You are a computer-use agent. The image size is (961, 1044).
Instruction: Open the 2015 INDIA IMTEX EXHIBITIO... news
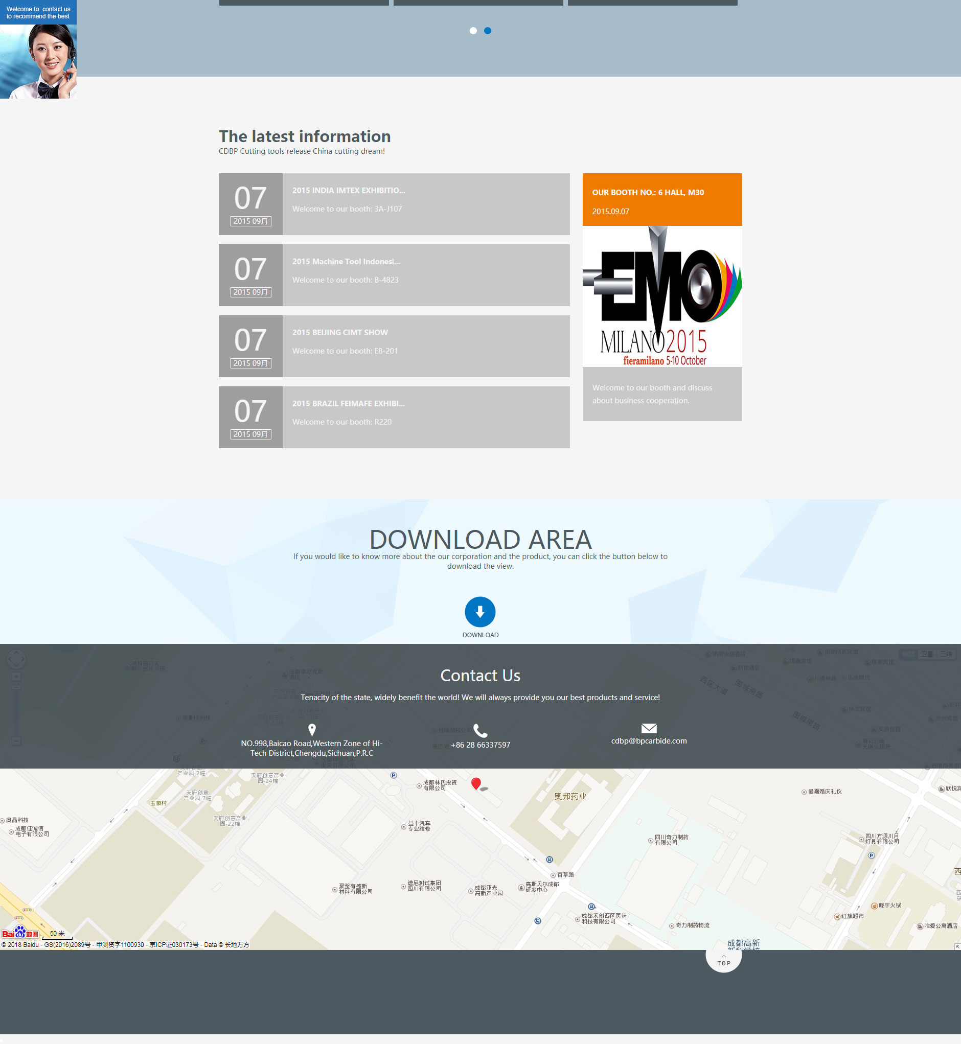pos(349,190)
